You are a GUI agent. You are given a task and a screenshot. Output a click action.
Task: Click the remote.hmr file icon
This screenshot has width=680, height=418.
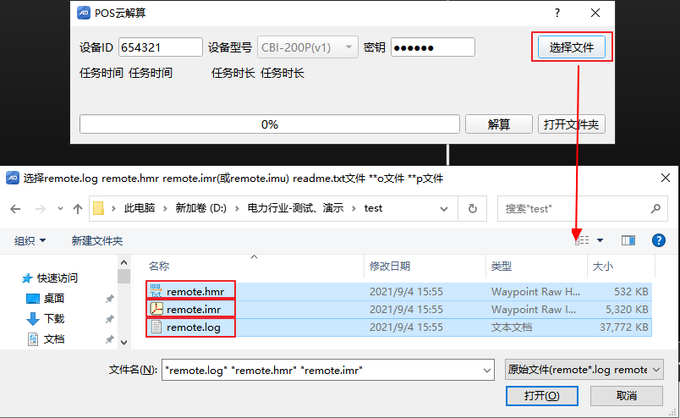(x=156, y=291)
